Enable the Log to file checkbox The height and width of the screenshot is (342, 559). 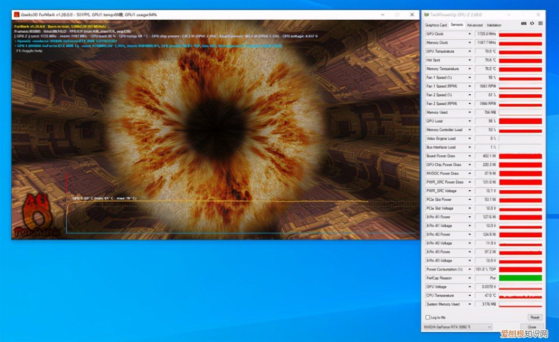428,317
